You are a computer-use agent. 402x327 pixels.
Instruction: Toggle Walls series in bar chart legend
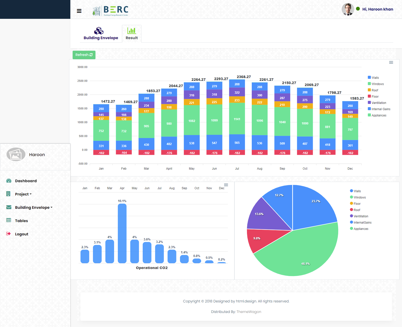coord(375,78)
